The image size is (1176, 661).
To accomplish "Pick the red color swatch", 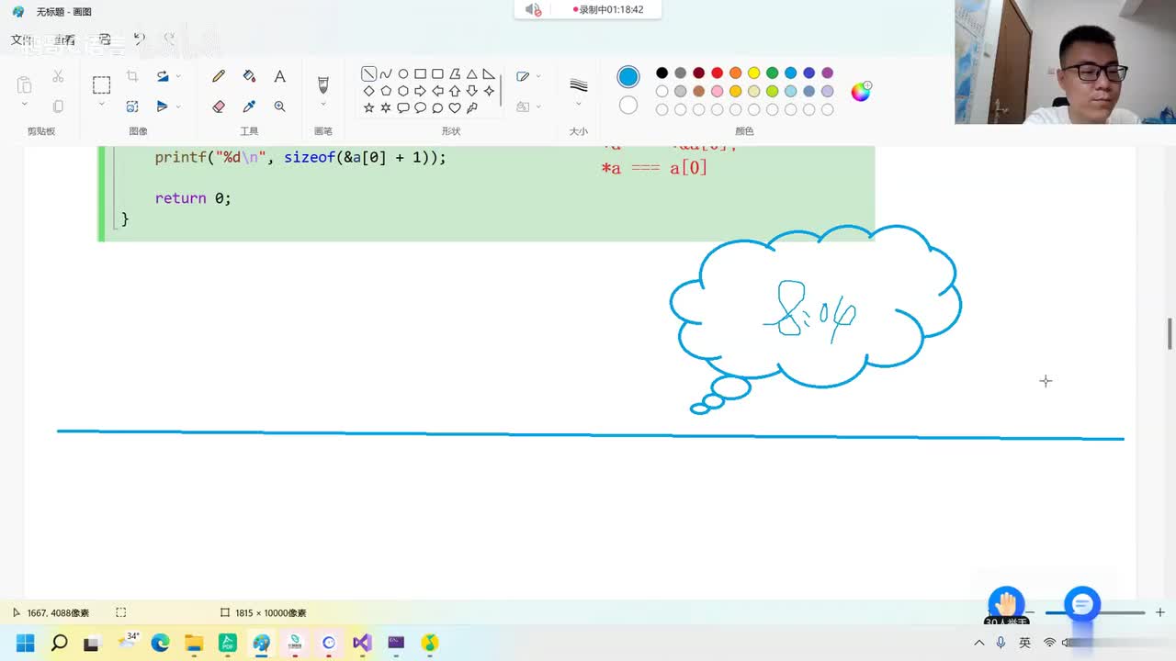I will point(717,73).
